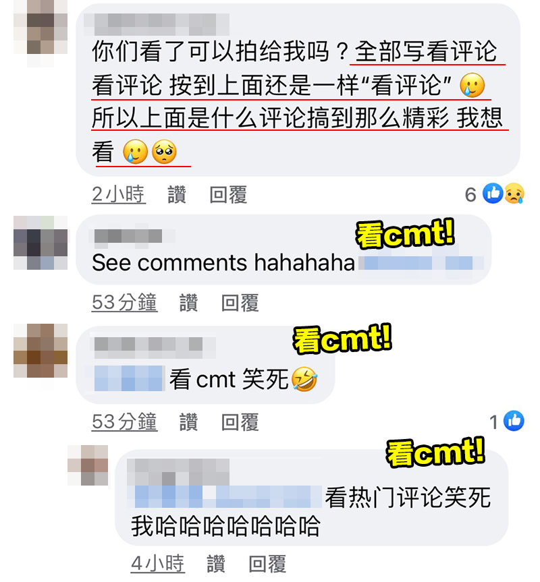
Task: Open the 53分鐘 timestamp under '看 cmt 笑死'
Action: point(124,422)
